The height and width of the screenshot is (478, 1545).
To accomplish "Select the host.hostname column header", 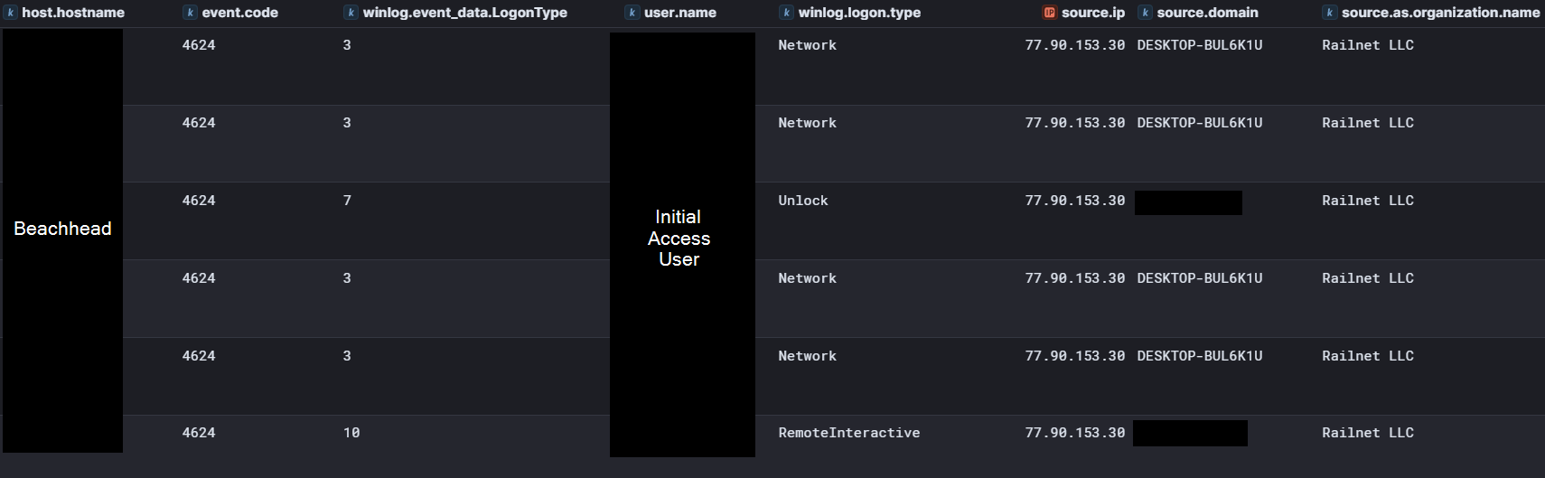I will point(73,13).
